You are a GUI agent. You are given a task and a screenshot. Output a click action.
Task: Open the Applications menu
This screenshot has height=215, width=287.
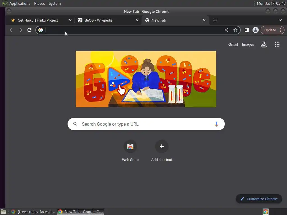pyautogui.click(x=20, y=3)
